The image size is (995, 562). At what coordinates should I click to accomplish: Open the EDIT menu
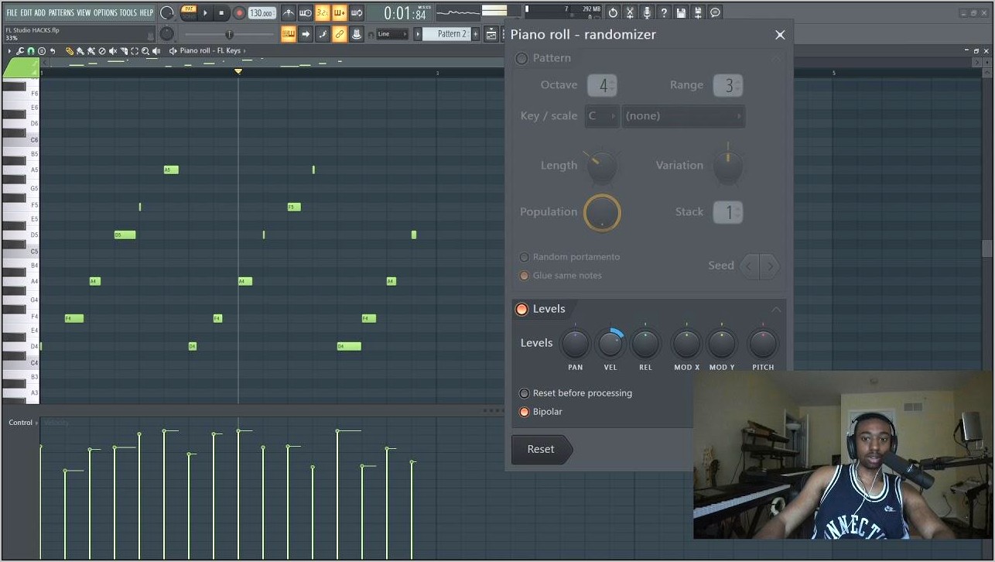click(x=26, y=12)
